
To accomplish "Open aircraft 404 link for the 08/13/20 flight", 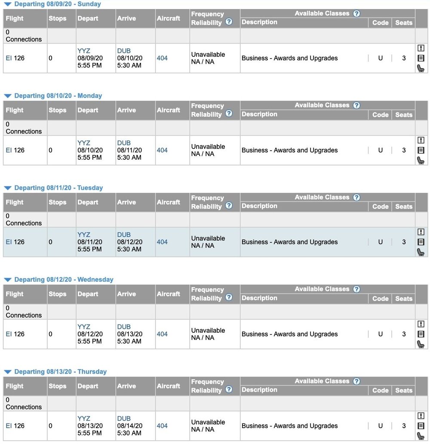I will (x=162, y=426).
